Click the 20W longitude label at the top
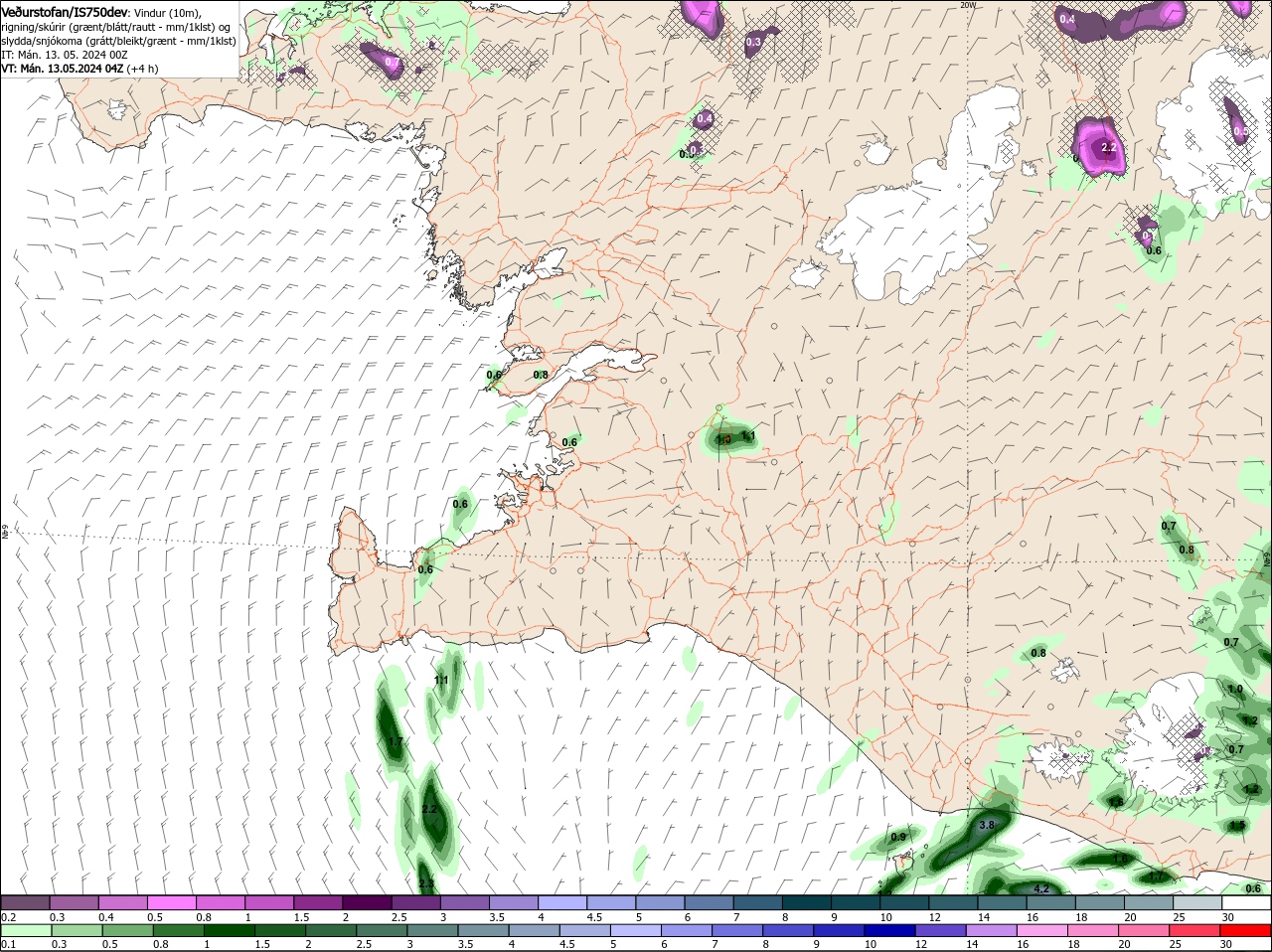This screenshot has height=952, width=1272. [x=970, y=5]
